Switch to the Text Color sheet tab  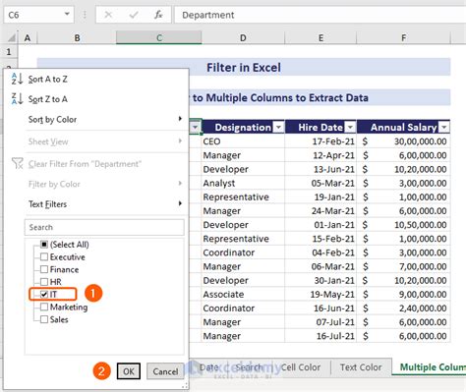click(361, 367)
